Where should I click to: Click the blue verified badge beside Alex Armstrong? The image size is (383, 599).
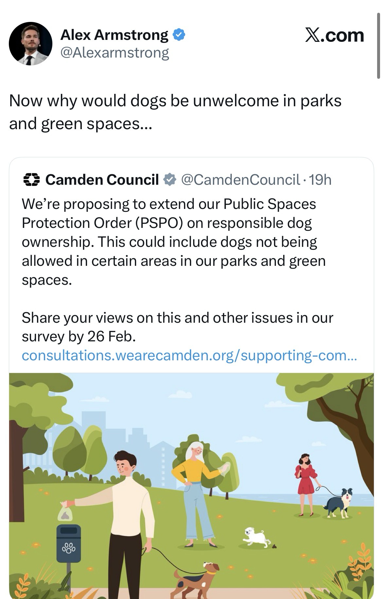[x=179, y=35]
